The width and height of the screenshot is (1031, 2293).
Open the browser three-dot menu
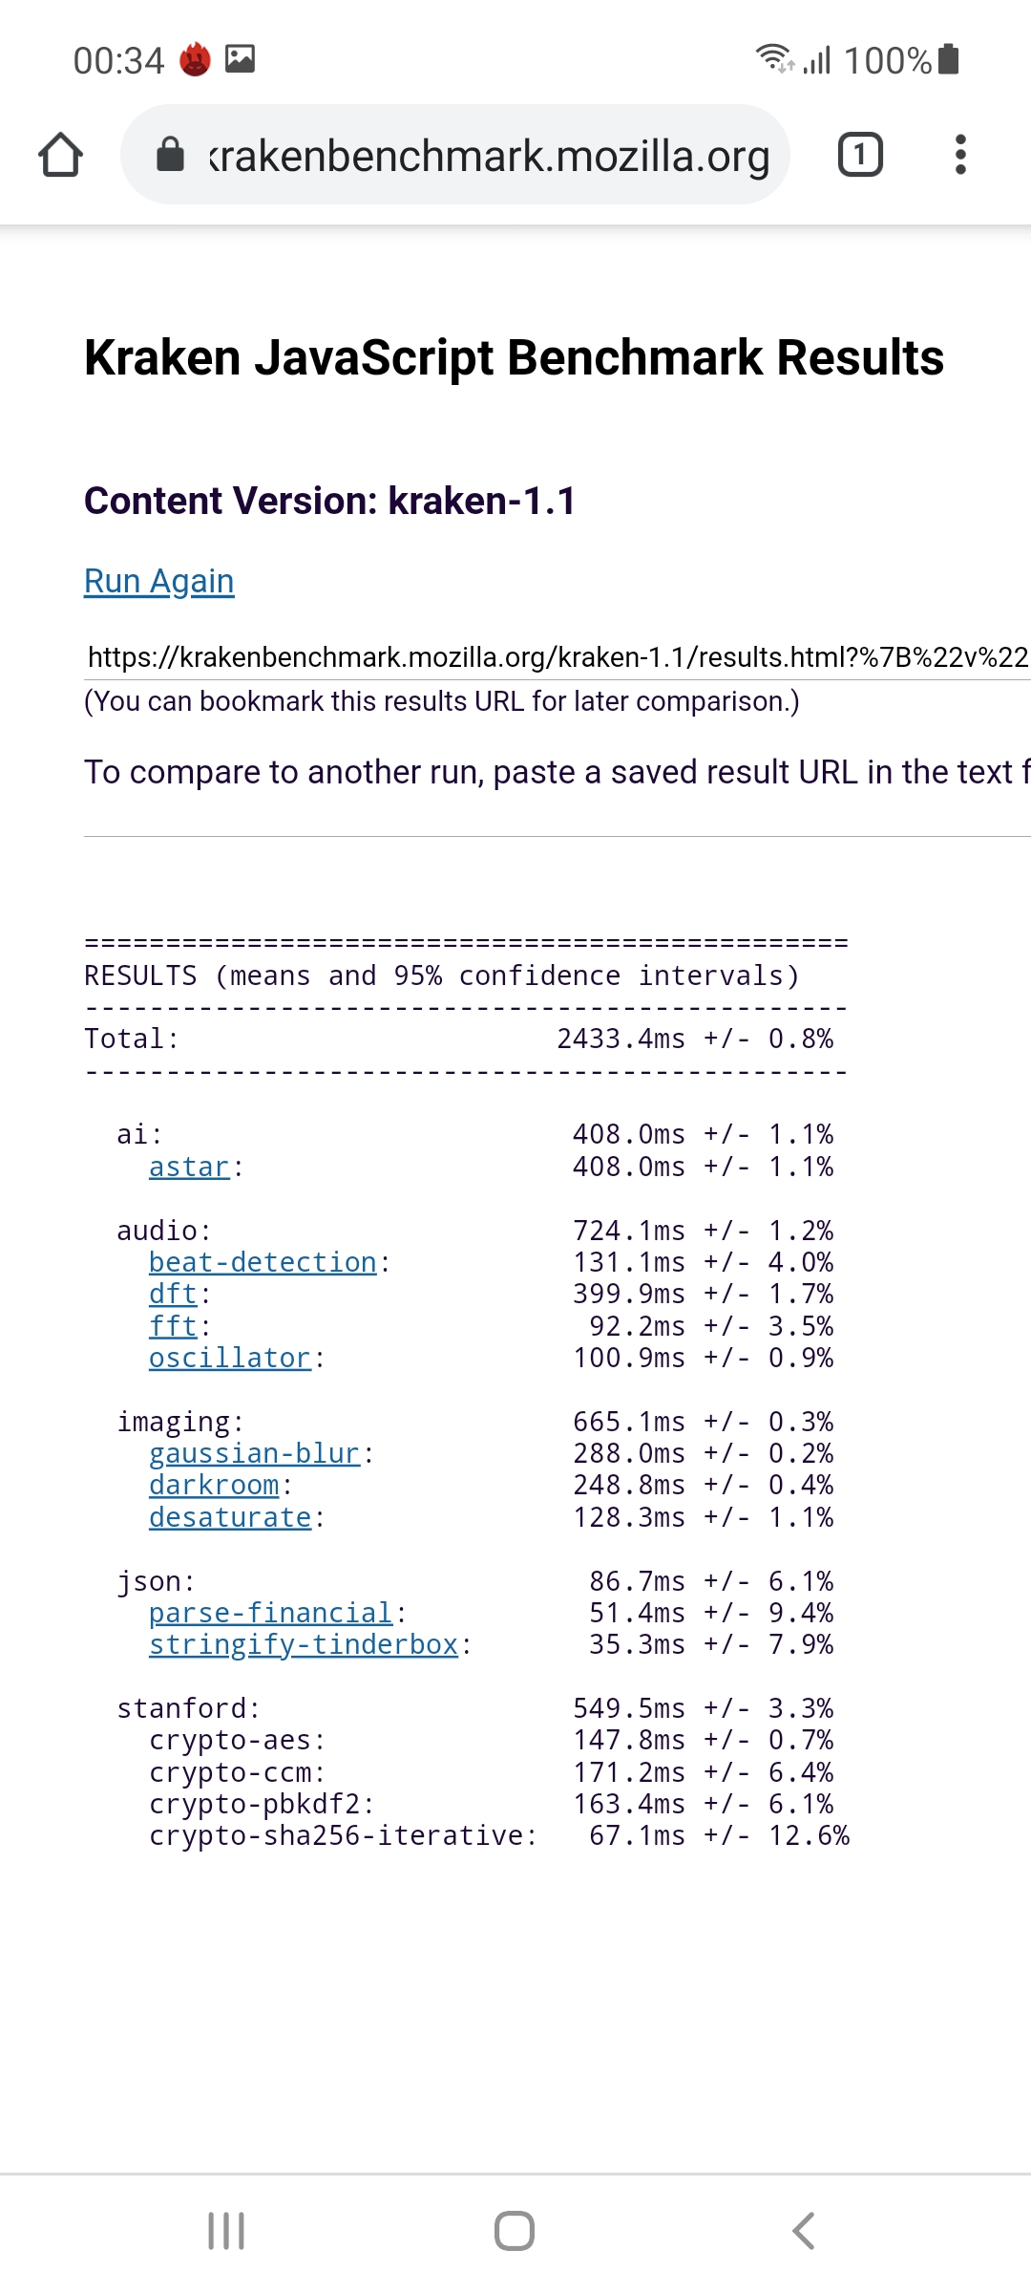[960, 155]
